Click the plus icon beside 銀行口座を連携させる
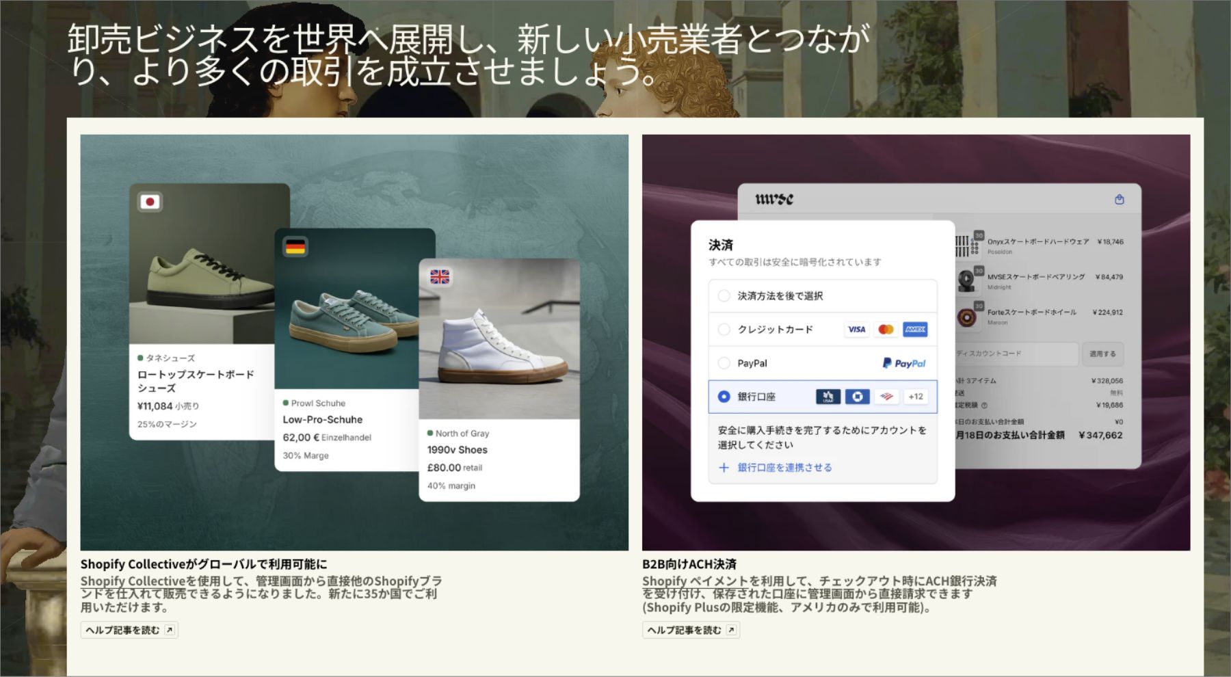 [724, 468]
